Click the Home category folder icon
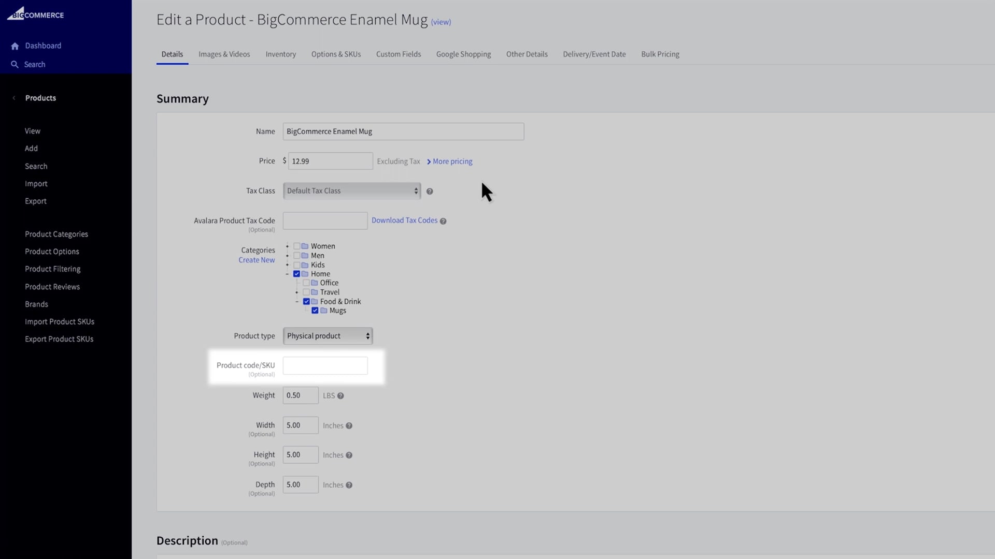The height and width of the screenshot is (559, 995). coord(305,274)
